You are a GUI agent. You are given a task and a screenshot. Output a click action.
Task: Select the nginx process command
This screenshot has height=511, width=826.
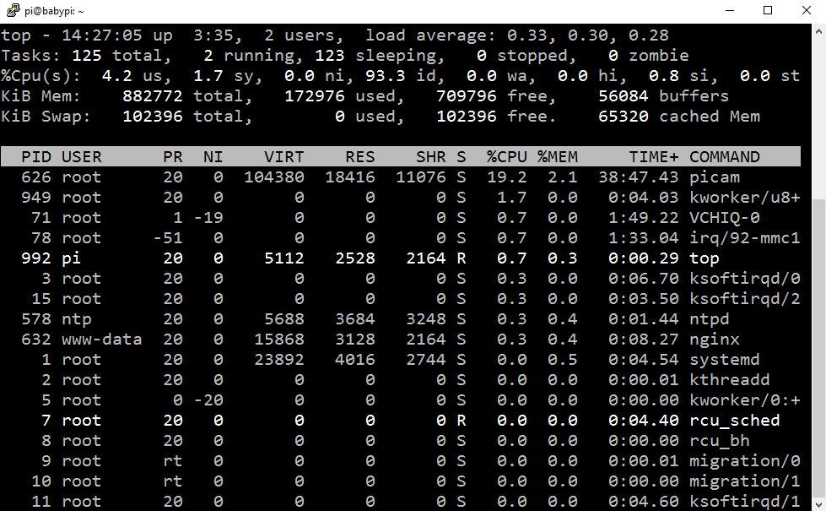[x=715, y=340]
